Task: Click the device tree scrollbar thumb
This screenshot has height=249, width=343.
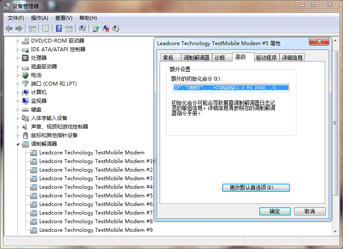Action: (335, 123)
